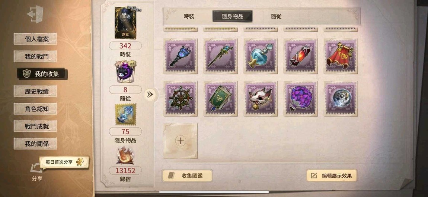
Task: Choose the green book accessory
Action: click(x=221, y=99)
